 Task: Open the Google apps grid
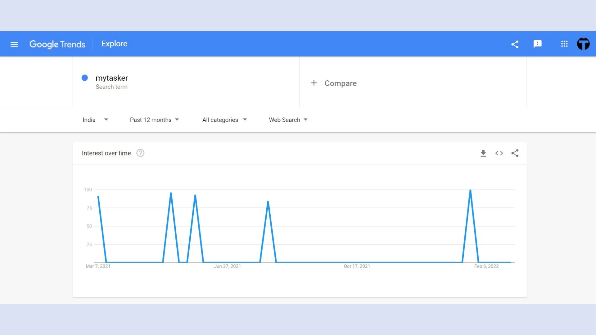coord(564,44)
